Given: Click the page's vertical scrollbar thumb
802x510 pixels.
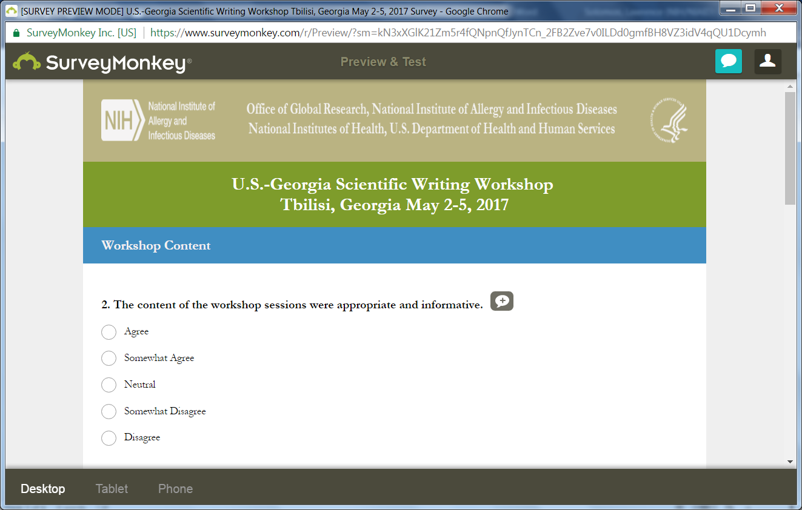Looking at the screenshot, I should click(x=790, y=148).
